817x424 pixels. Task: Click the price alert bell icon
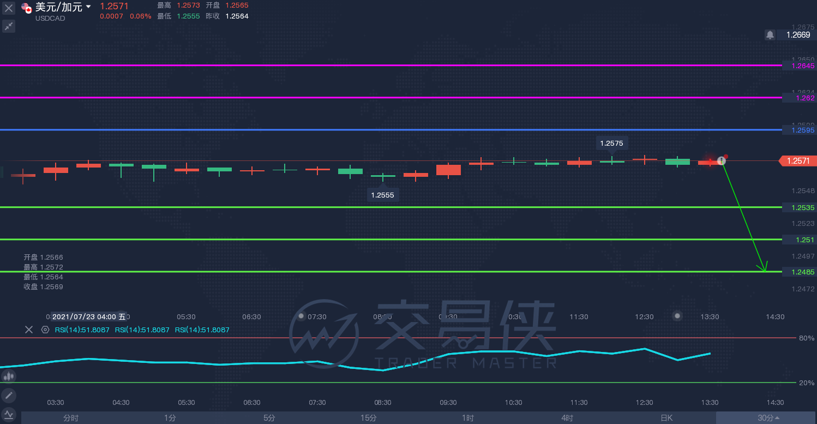click(770, 35)
